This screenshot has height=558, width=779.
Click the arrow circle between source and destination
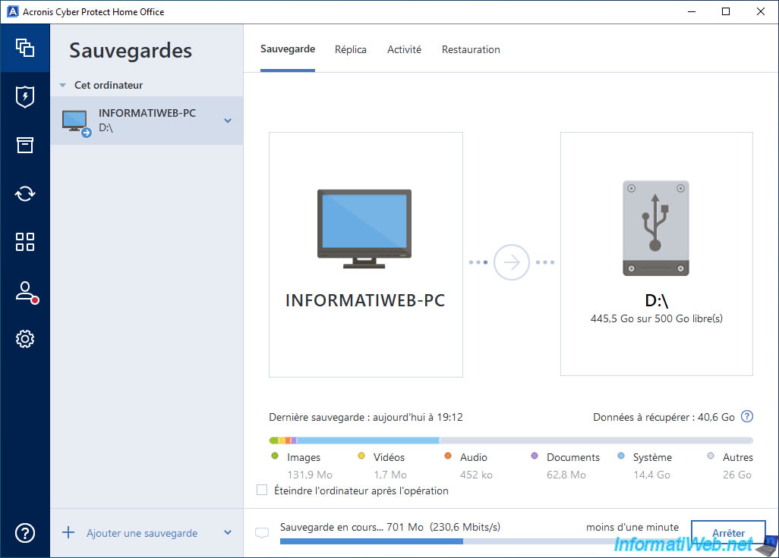pos(511,262)
